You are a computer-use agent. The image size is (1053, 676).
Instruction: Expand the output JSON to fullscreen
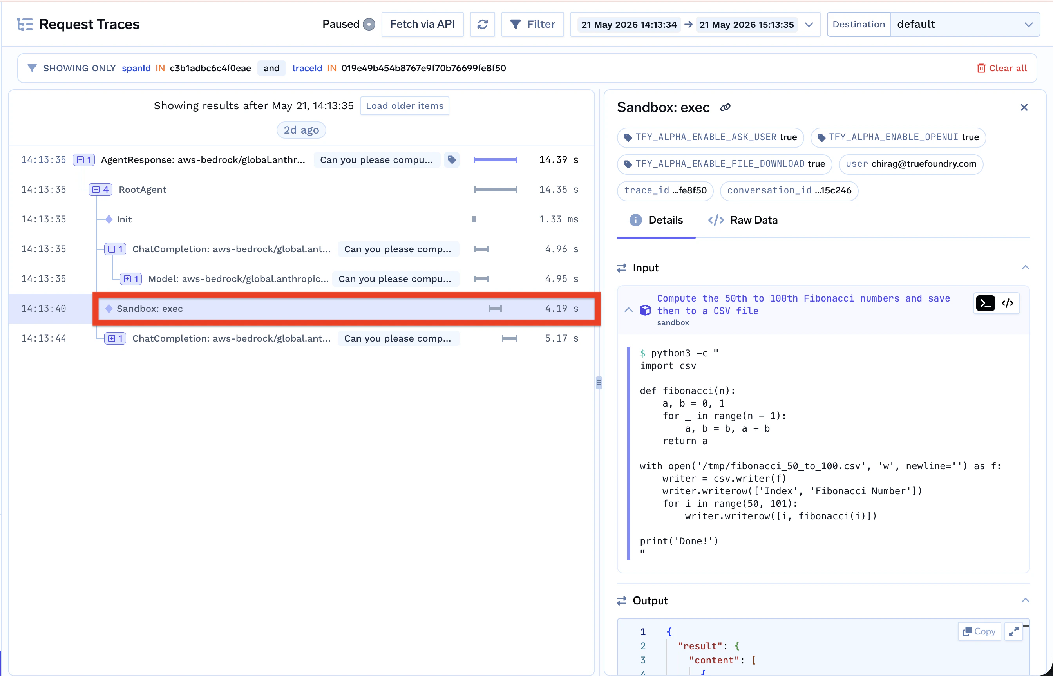coord(1013,631)
